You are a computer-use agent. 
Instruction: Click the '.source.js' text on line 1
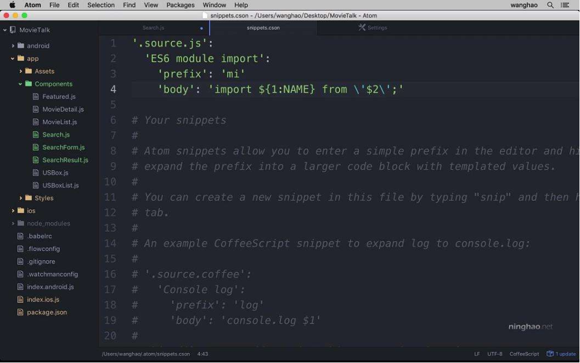point(173,44)
